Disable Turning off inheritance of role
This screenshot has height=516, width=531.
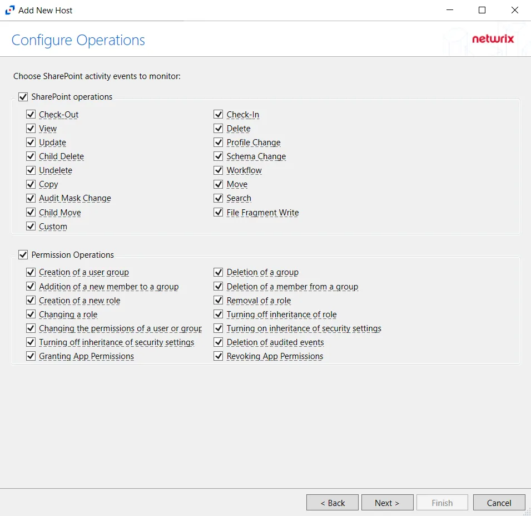point(219,314)
